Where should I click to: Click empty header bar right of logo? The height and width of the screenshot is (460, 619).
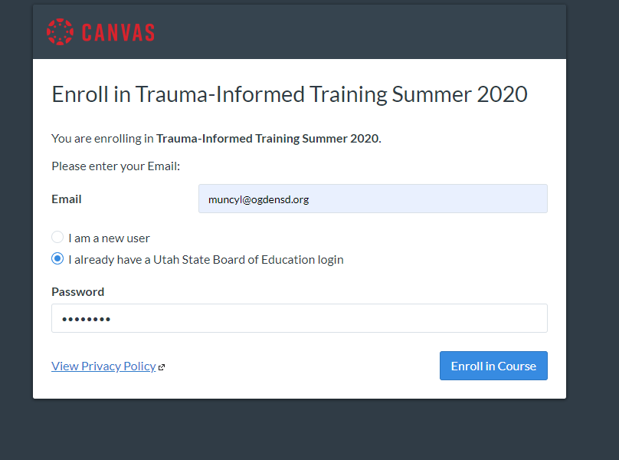[360, 32]
